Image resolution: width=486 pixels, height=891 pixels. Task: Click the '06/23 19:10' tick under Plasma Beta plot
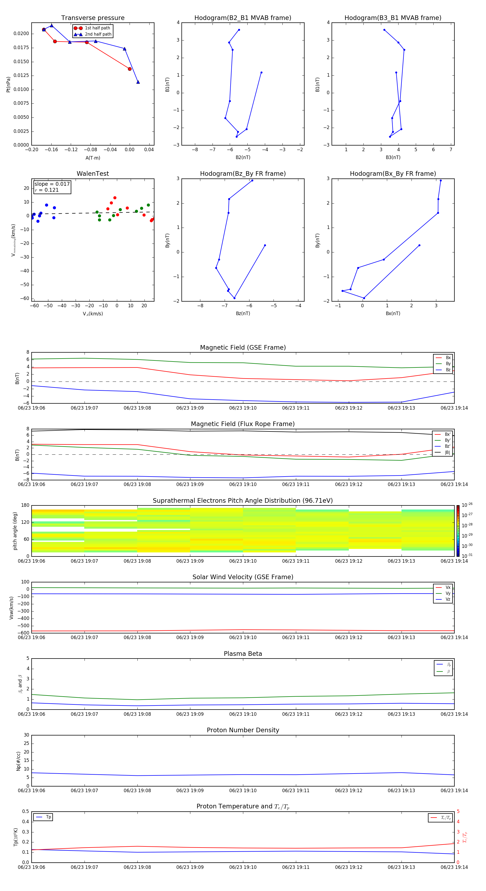coord(243,714)
